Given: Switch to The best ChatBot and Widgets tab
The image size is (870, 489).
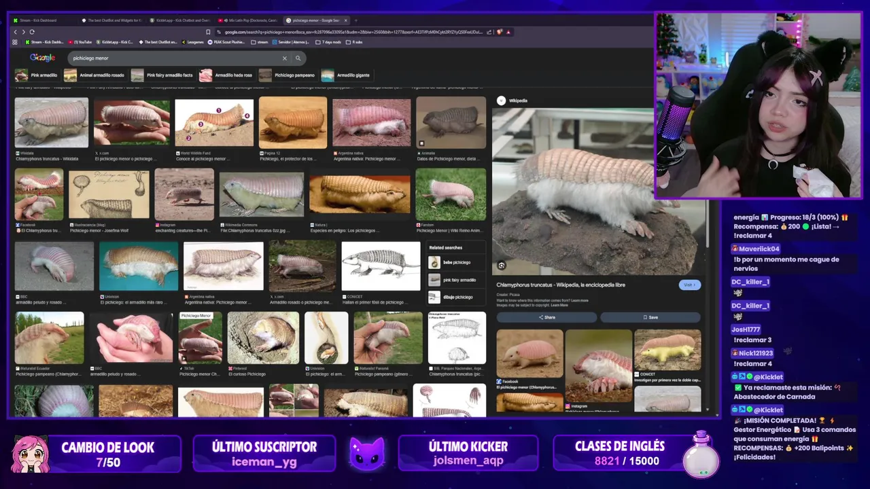Looking at the screenshot, I should pyautogui.click(x=111, y=20).
